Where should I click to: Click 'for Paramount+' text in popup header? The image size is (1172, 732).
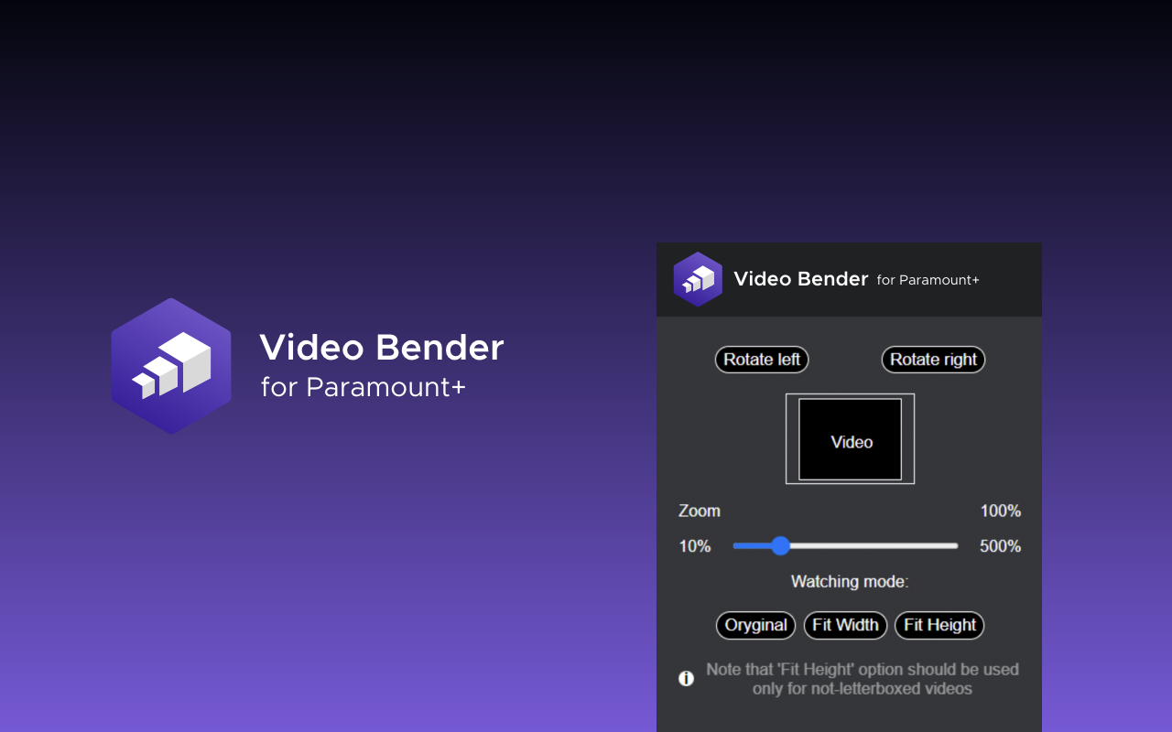click(x=928, y=280)
